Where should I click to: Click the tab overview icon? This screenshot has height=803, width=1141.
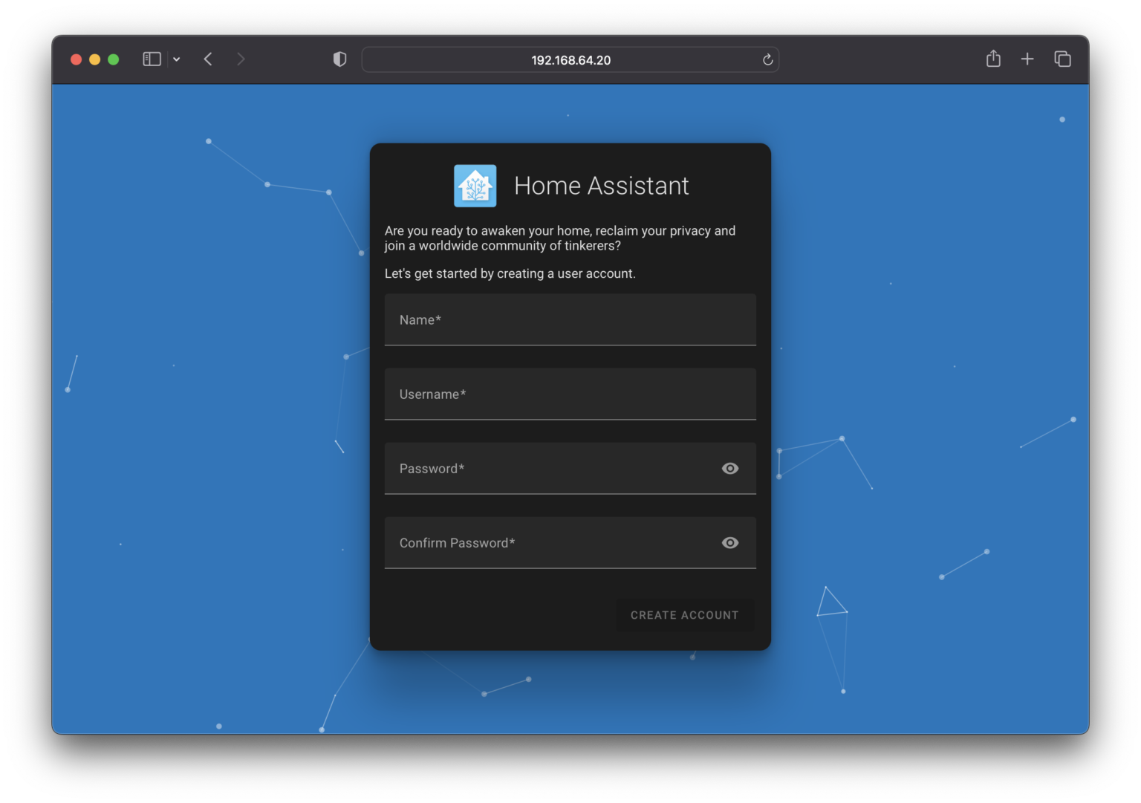(x=1062, y=59)
